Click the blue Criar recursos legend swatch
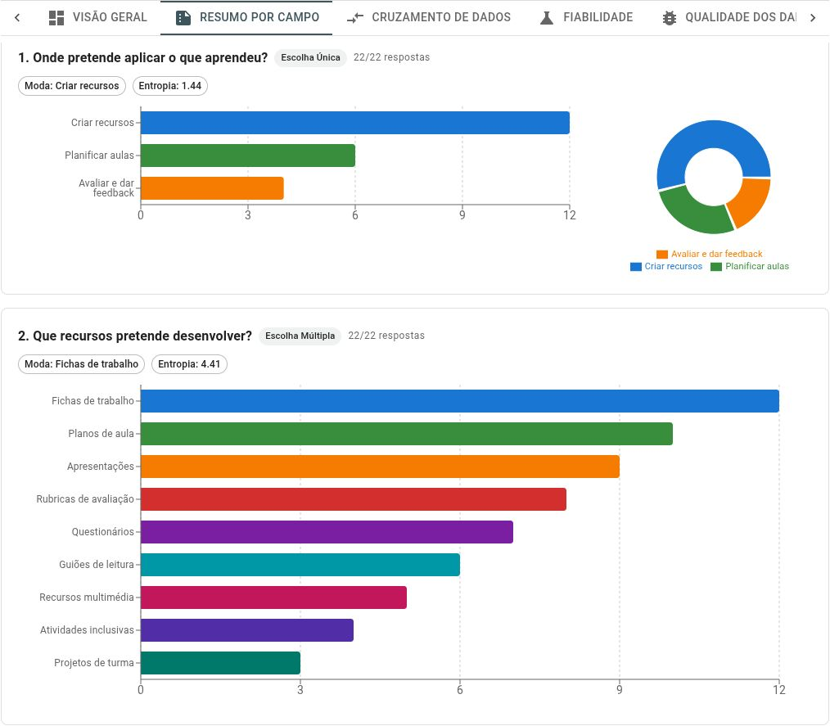The width and height of the screenshot is (830, 726). coord(636,267)
